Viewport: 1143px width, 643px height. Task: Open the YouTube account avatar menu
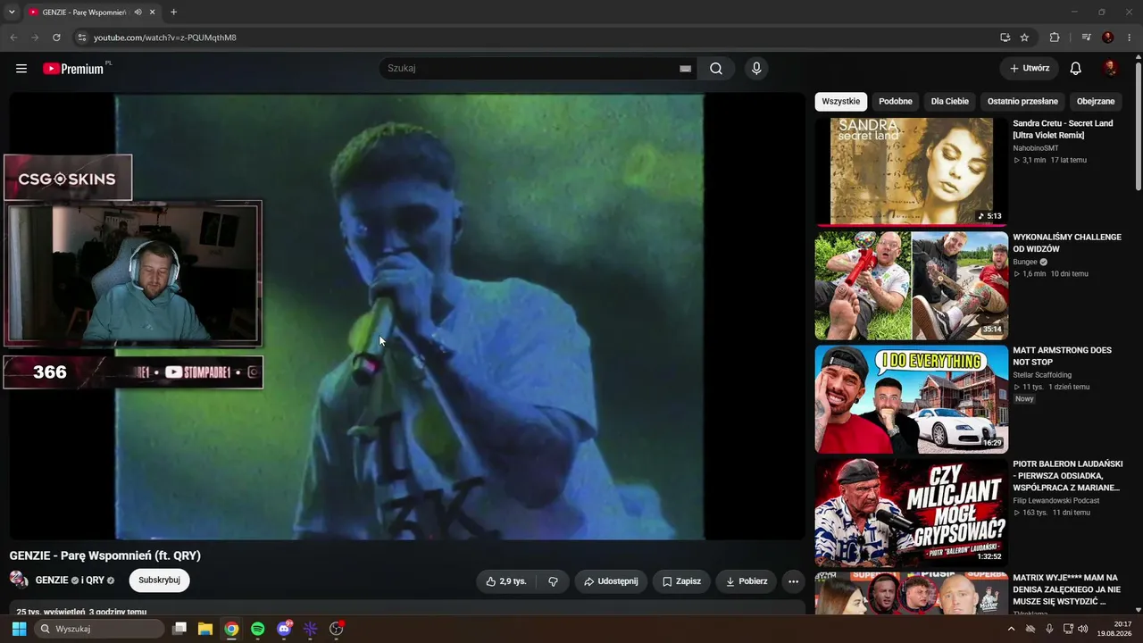point(1111,69)
